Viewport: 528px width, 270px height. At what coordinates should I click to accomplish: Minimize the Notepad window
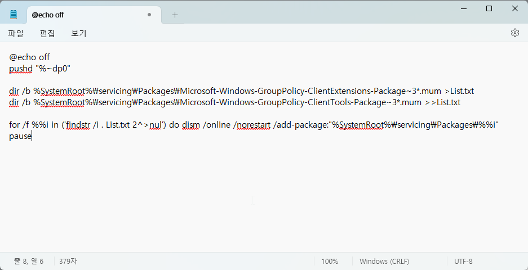pos(463,9)
